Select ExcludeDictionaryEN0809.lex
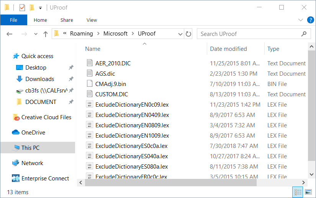316x198 pixels. [x=132, y=125]
